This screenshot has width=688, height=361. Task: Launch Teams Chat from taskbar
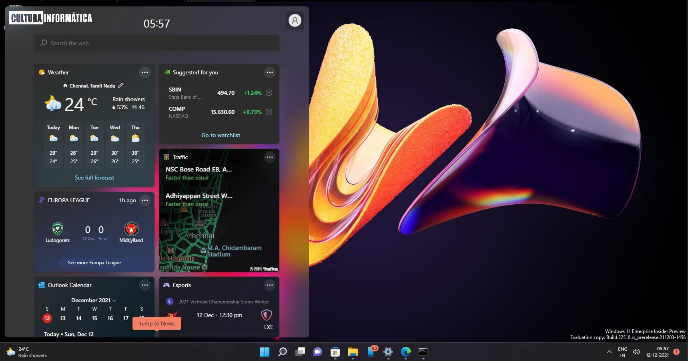(x=317, y=352)
